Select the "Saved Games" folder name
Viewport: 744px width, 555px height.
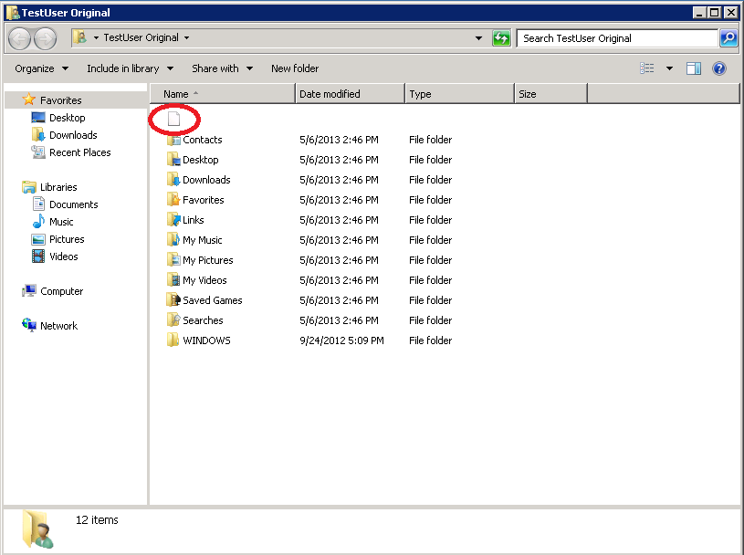click(x=213, y=300)
